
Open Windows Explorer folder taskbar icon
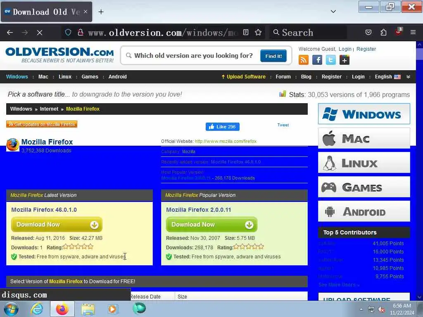pyautogui.click(x=88, y=309)
